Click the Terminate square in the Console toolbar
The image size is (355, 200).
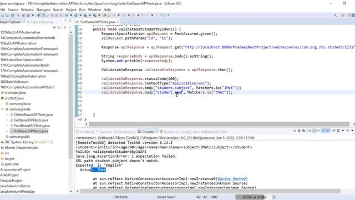click(x=295, y=131)
